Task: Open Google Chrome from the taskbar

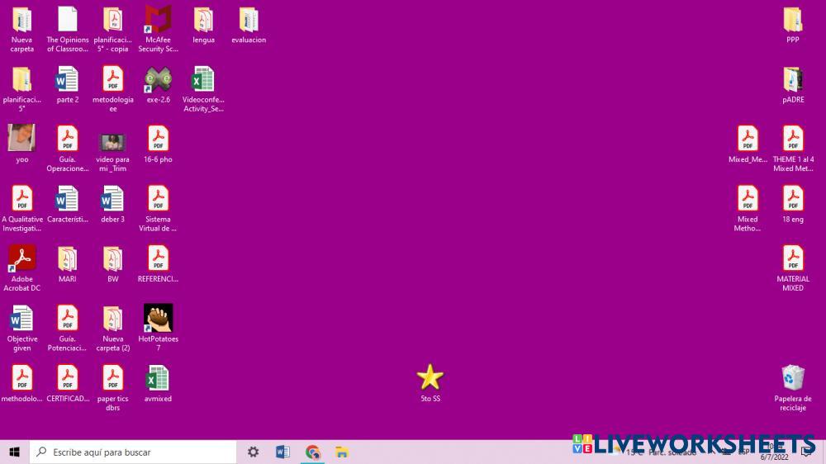Action: 312,452
